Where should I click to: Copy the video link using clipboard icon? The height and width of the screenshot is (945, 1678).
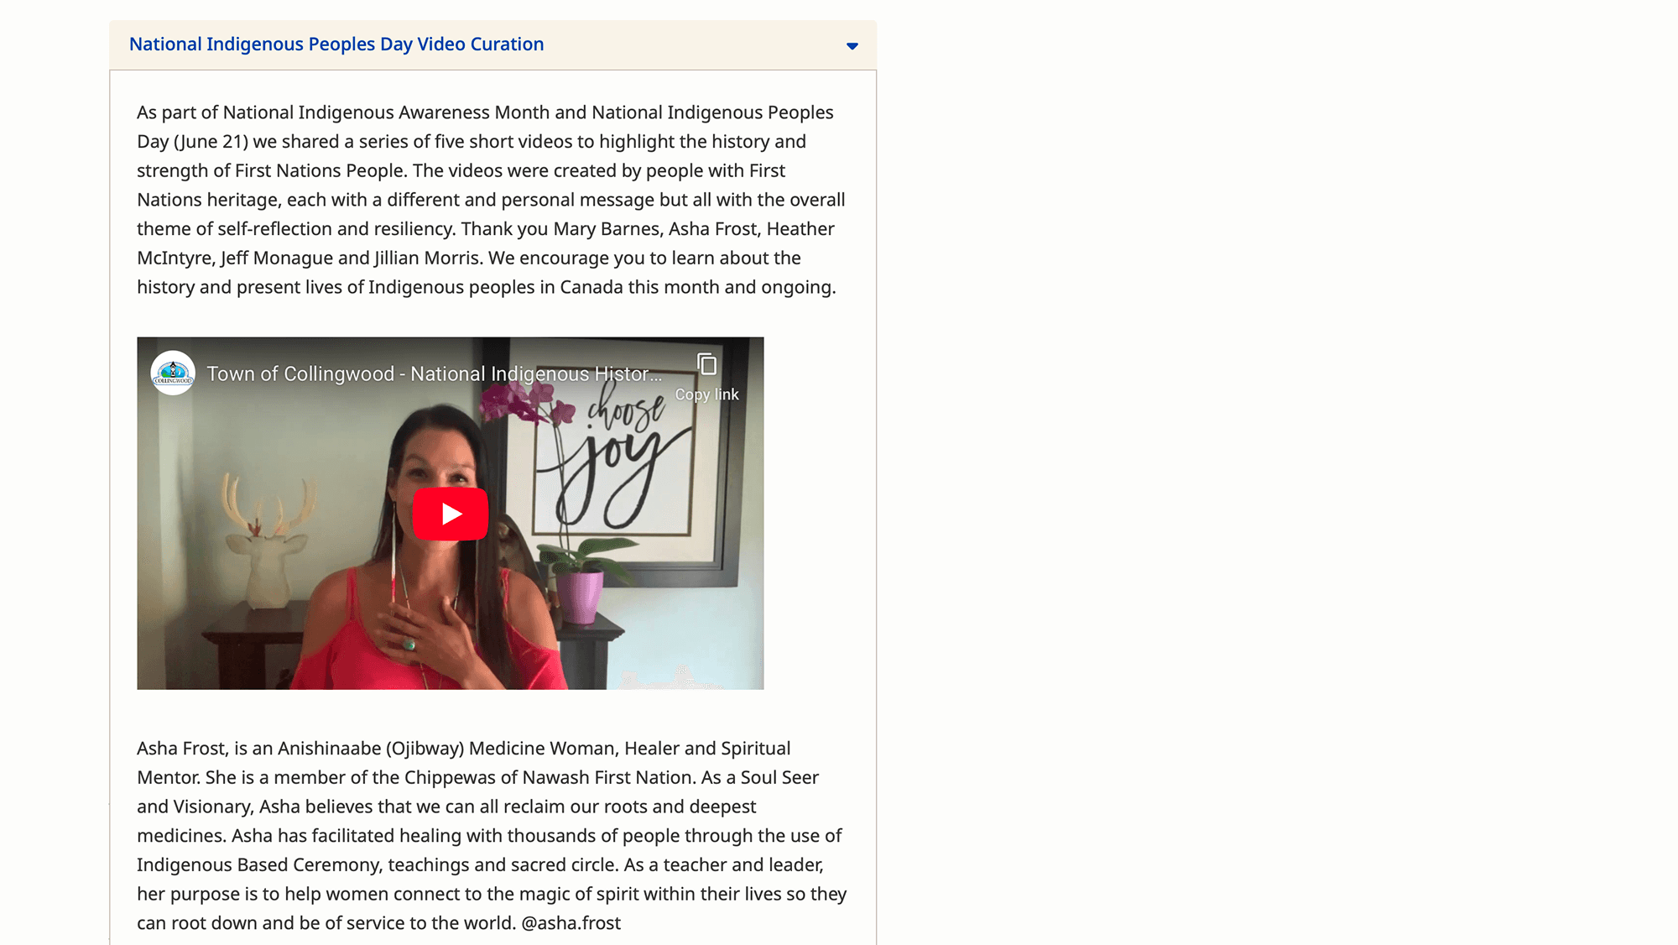click(x=706, y=364)
